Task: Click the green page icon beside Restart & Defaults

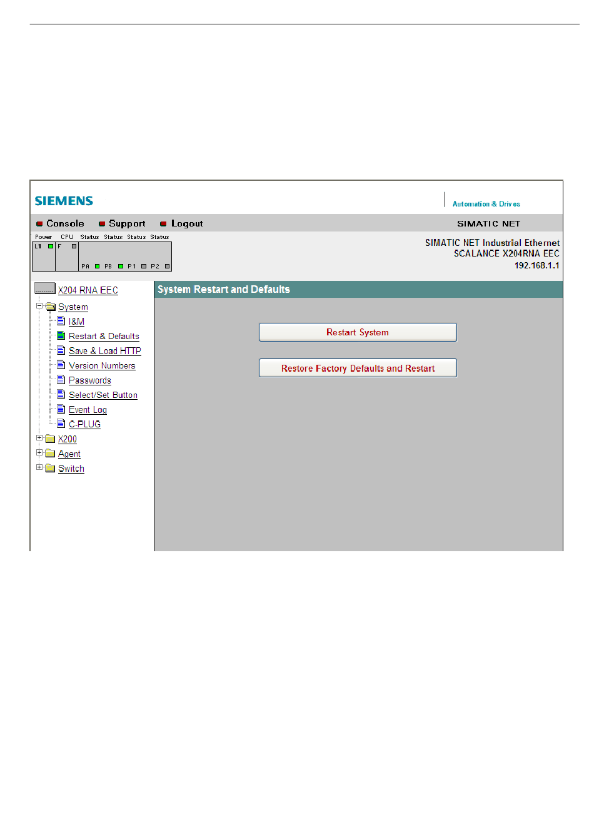Action: click(61, 335)
